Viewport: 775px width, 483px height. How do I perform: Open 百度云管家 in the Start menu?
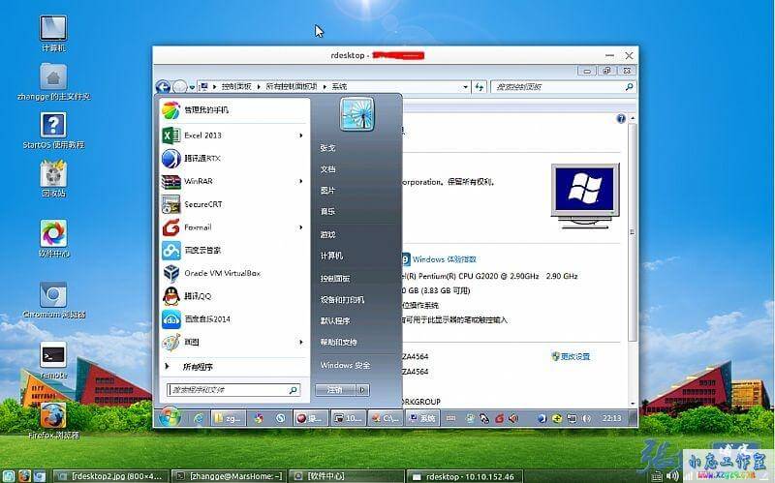pos(233,251)
